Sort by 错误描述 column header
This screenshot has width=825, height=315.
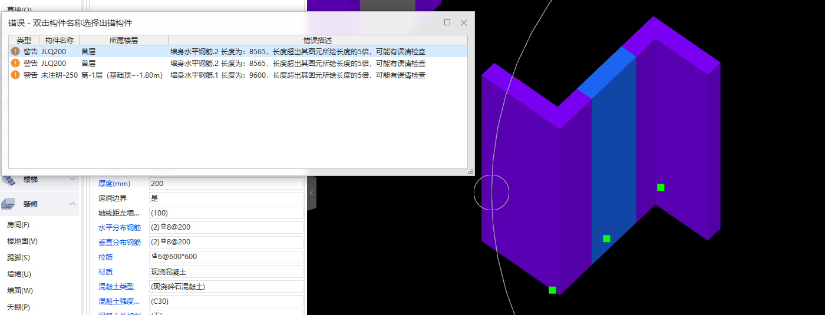coord(318,40)
